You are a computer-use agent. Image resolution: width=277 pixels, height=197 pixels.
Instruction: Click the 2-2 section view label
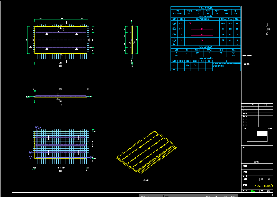(132, 67)
